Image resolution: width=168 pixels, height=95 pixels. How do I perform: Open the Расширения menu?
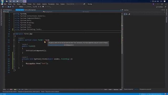point(51,4)
